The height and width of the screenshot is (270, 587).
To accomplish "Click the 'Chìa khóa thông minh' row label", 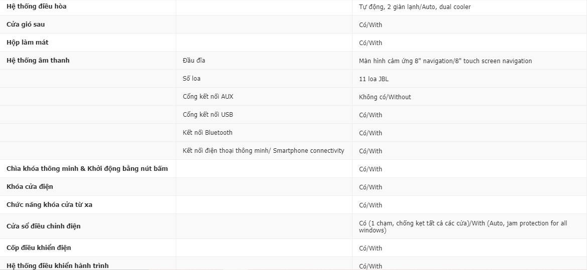I will pyautogui.click(x=87, y=169).
